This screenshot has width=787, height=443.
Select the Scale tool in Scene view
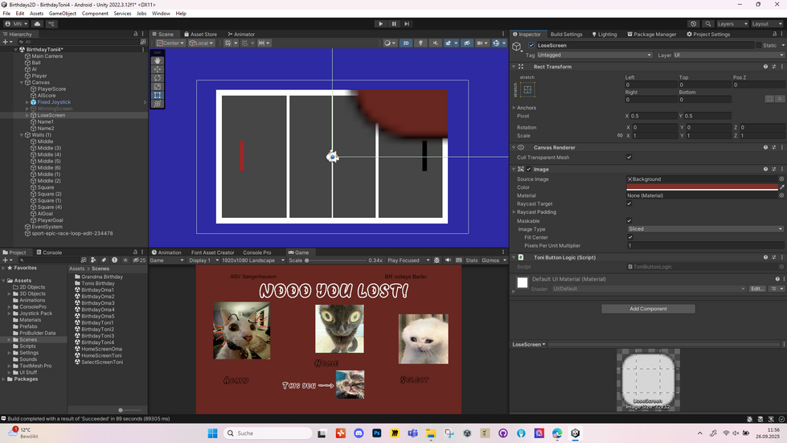(158, 86)
